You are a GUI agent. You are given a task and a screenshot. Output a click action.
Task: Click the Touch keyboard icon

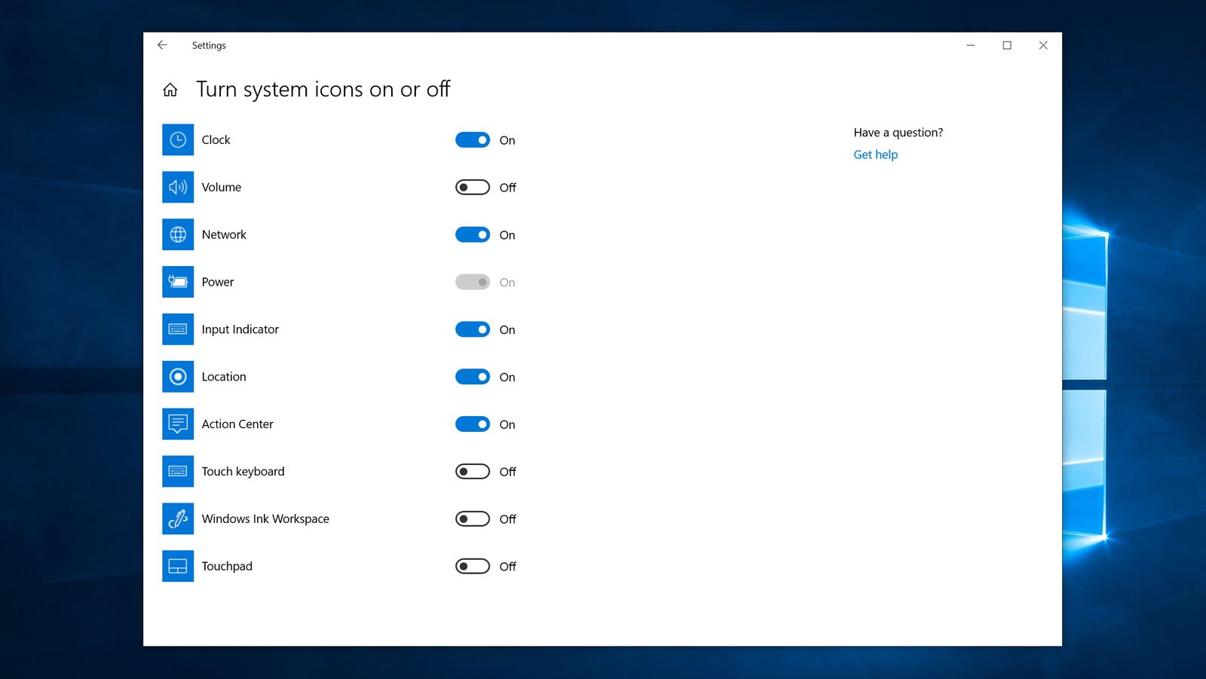click(x=177, y=471)
